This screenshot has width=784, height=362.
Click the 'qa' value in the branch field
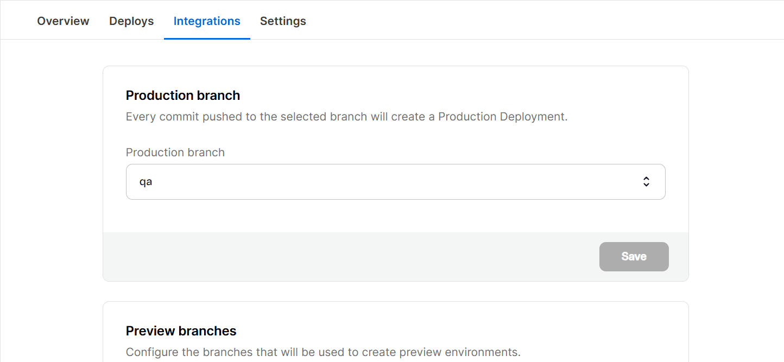coord(146,182)
